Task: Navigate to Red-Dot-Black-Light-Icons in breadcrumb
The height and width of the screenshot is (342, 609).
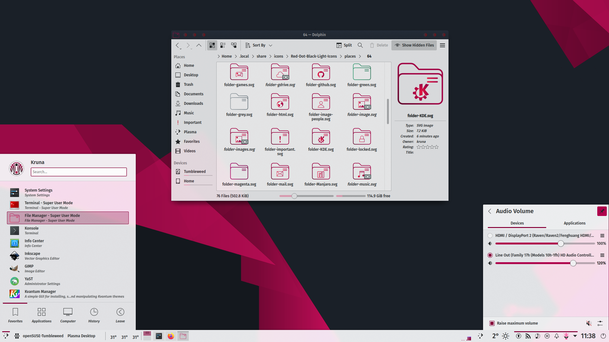Action: click(314, 56)
